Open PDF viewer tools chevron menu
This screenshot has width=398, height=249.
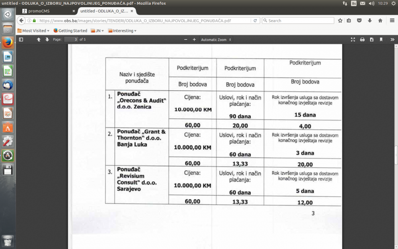tap(392, 39)
